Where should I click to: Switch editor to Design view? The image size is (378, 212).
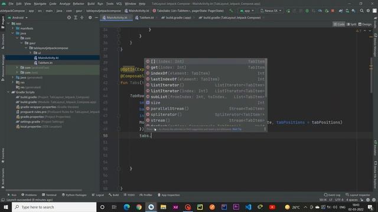[365, 24]
